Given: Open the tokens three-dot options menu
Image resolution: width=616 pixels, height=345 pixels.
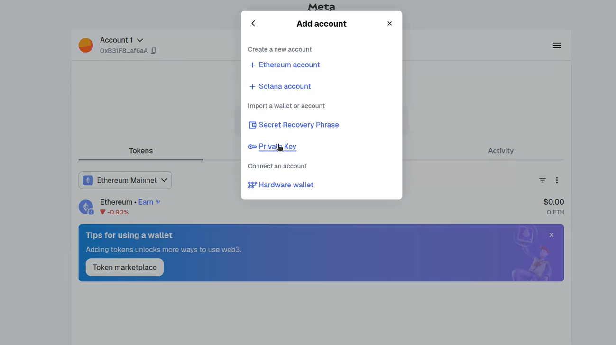Looking at the screenshot, I should 557,180.
